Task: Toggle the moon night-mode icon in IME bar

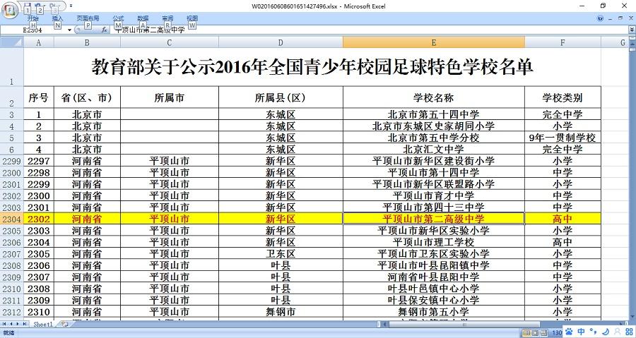Action: (605, 332)
